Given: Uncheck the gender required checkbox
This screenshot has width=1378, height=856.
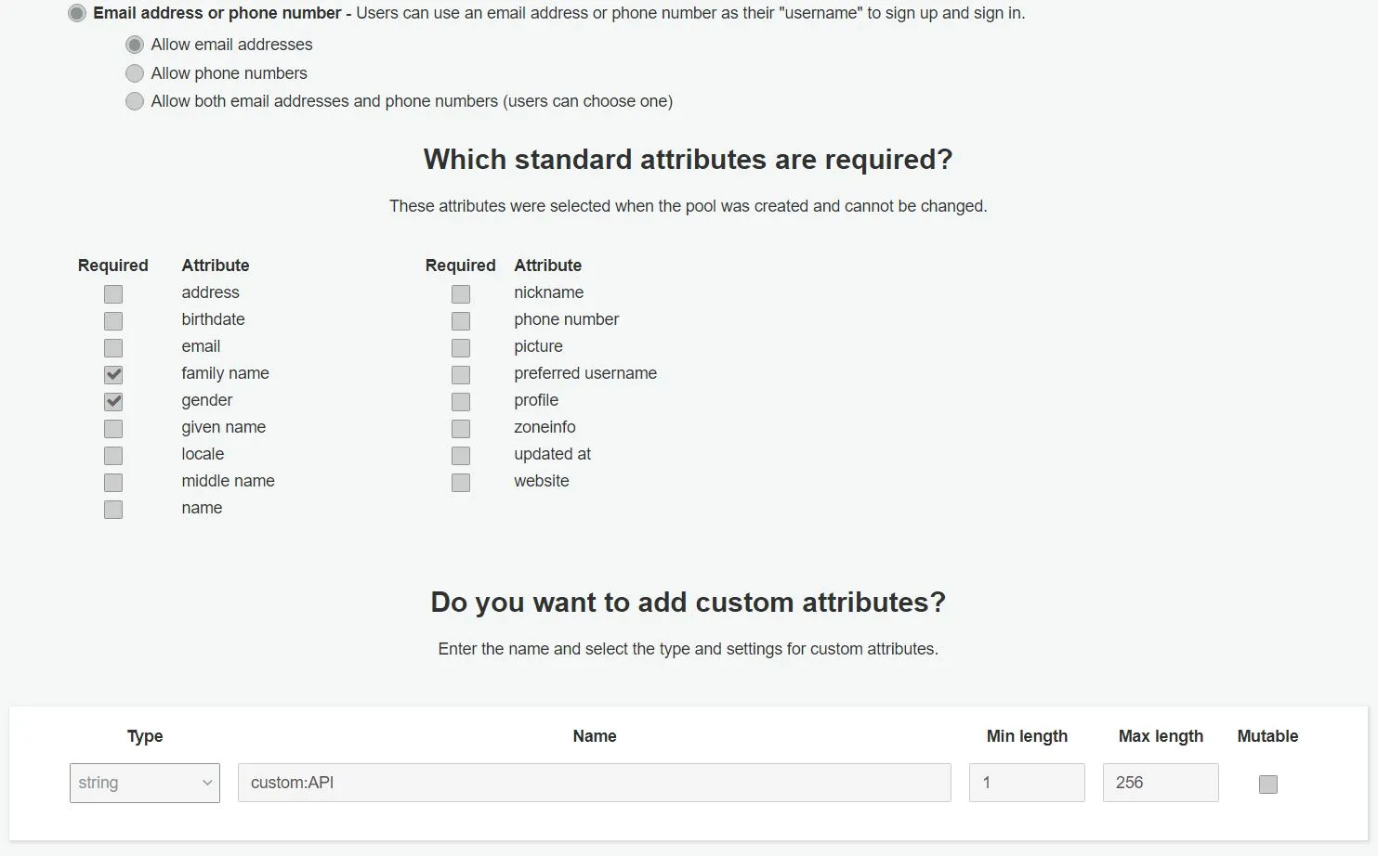Looking at the screenshot, I should point(113,402).
